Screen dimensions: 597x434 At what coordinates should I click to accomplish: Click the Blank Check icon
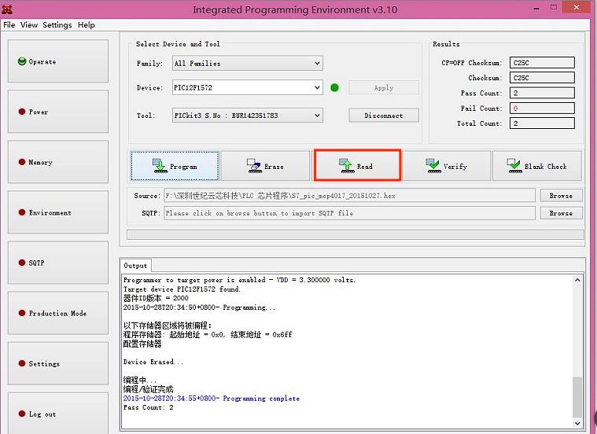click(514, 166)
